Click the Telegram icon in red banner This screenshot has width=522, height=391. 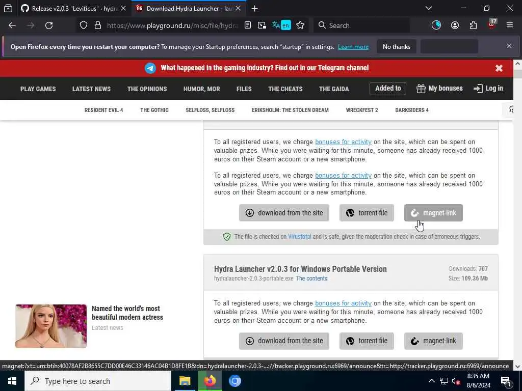[150, 68]
